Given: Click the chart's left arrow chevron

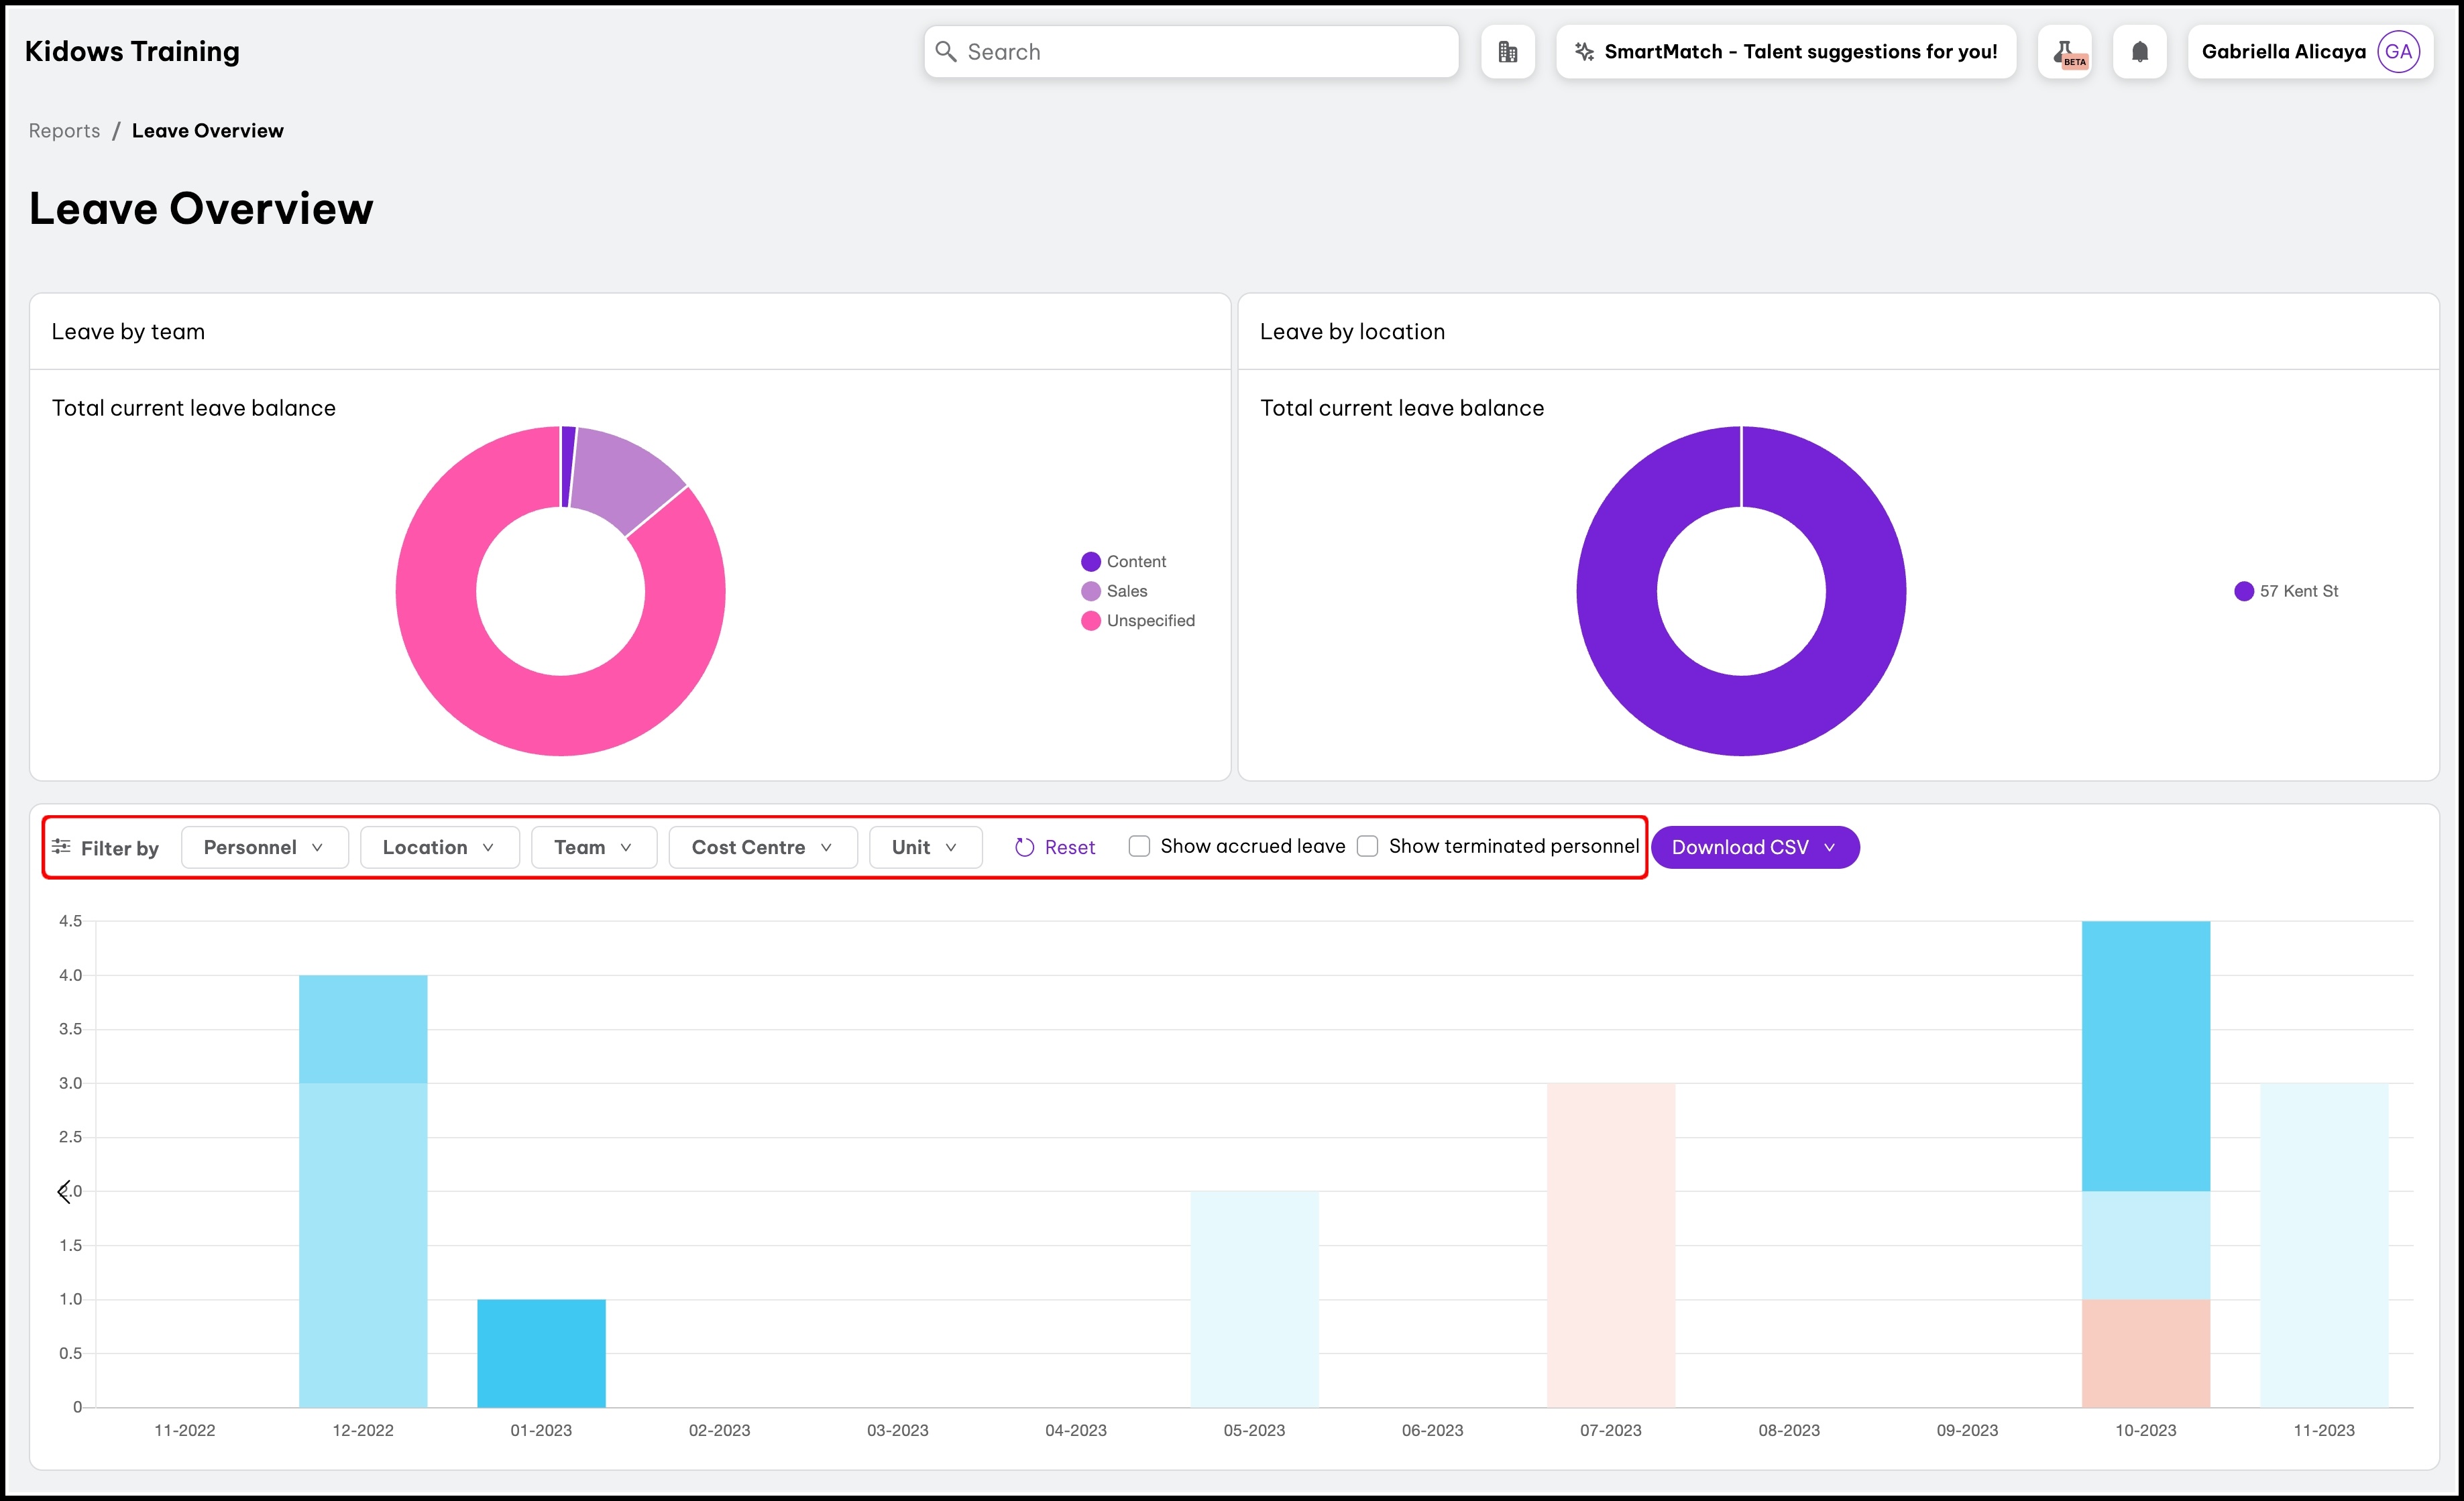Looking at the screenshot, I should point(64,1191).
